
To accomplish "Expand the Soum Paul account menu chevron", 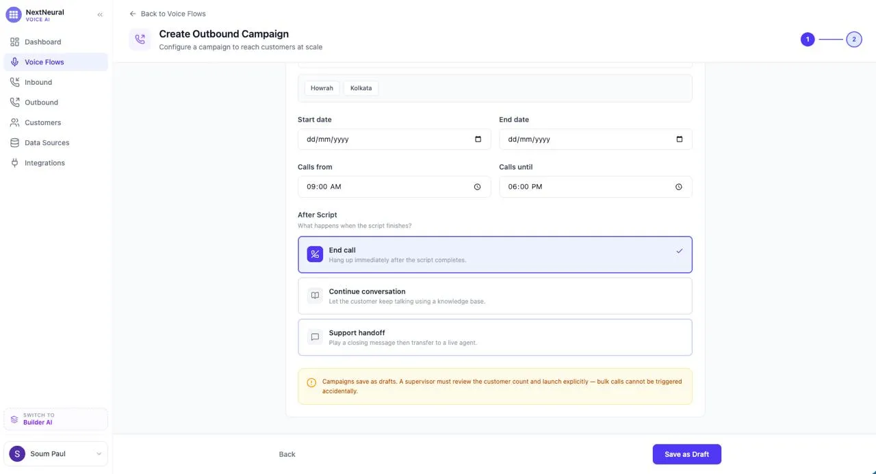I will [x=99, y=453].
